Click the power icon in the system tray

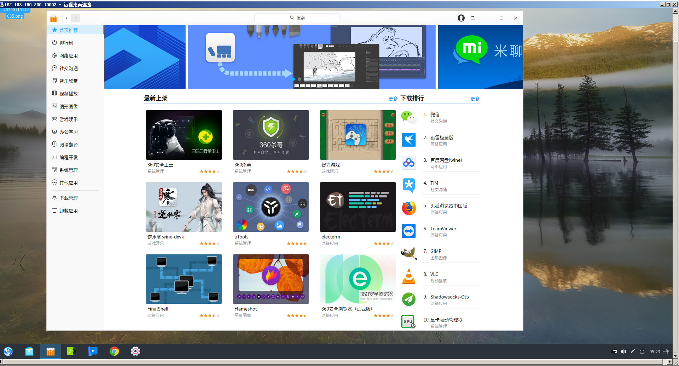click(x=642, y=351)
